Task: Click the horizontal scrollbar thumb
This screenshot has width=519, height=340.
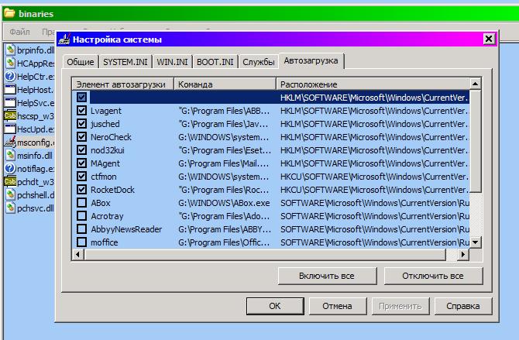Action: [x=265, y=254]
